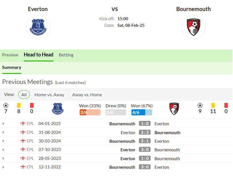Open the 2:3 score for Everton vs Bournemouth
The image size is (233, 177).
click(x=145, y=132)
